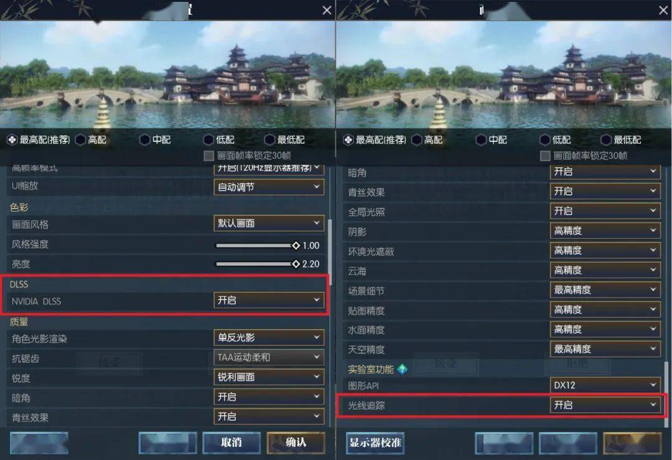The width and height of the screenshot is (672, 460).
Task: Close the left settings panel with X
Action: click(x=327, y=11)
